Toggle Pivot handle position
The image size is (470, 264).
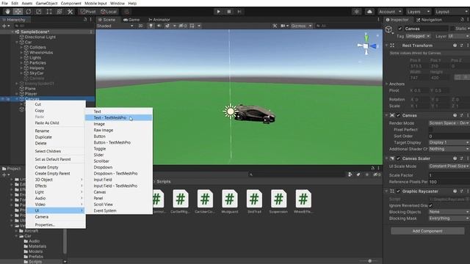tap(88, 12)
